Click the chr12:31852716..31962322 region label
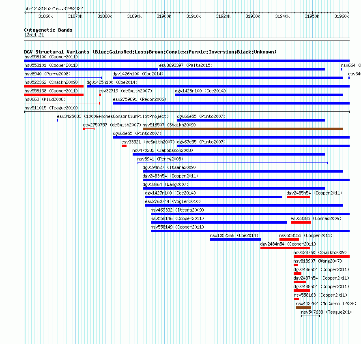This screenshot has height=344, width=361. 54,9
